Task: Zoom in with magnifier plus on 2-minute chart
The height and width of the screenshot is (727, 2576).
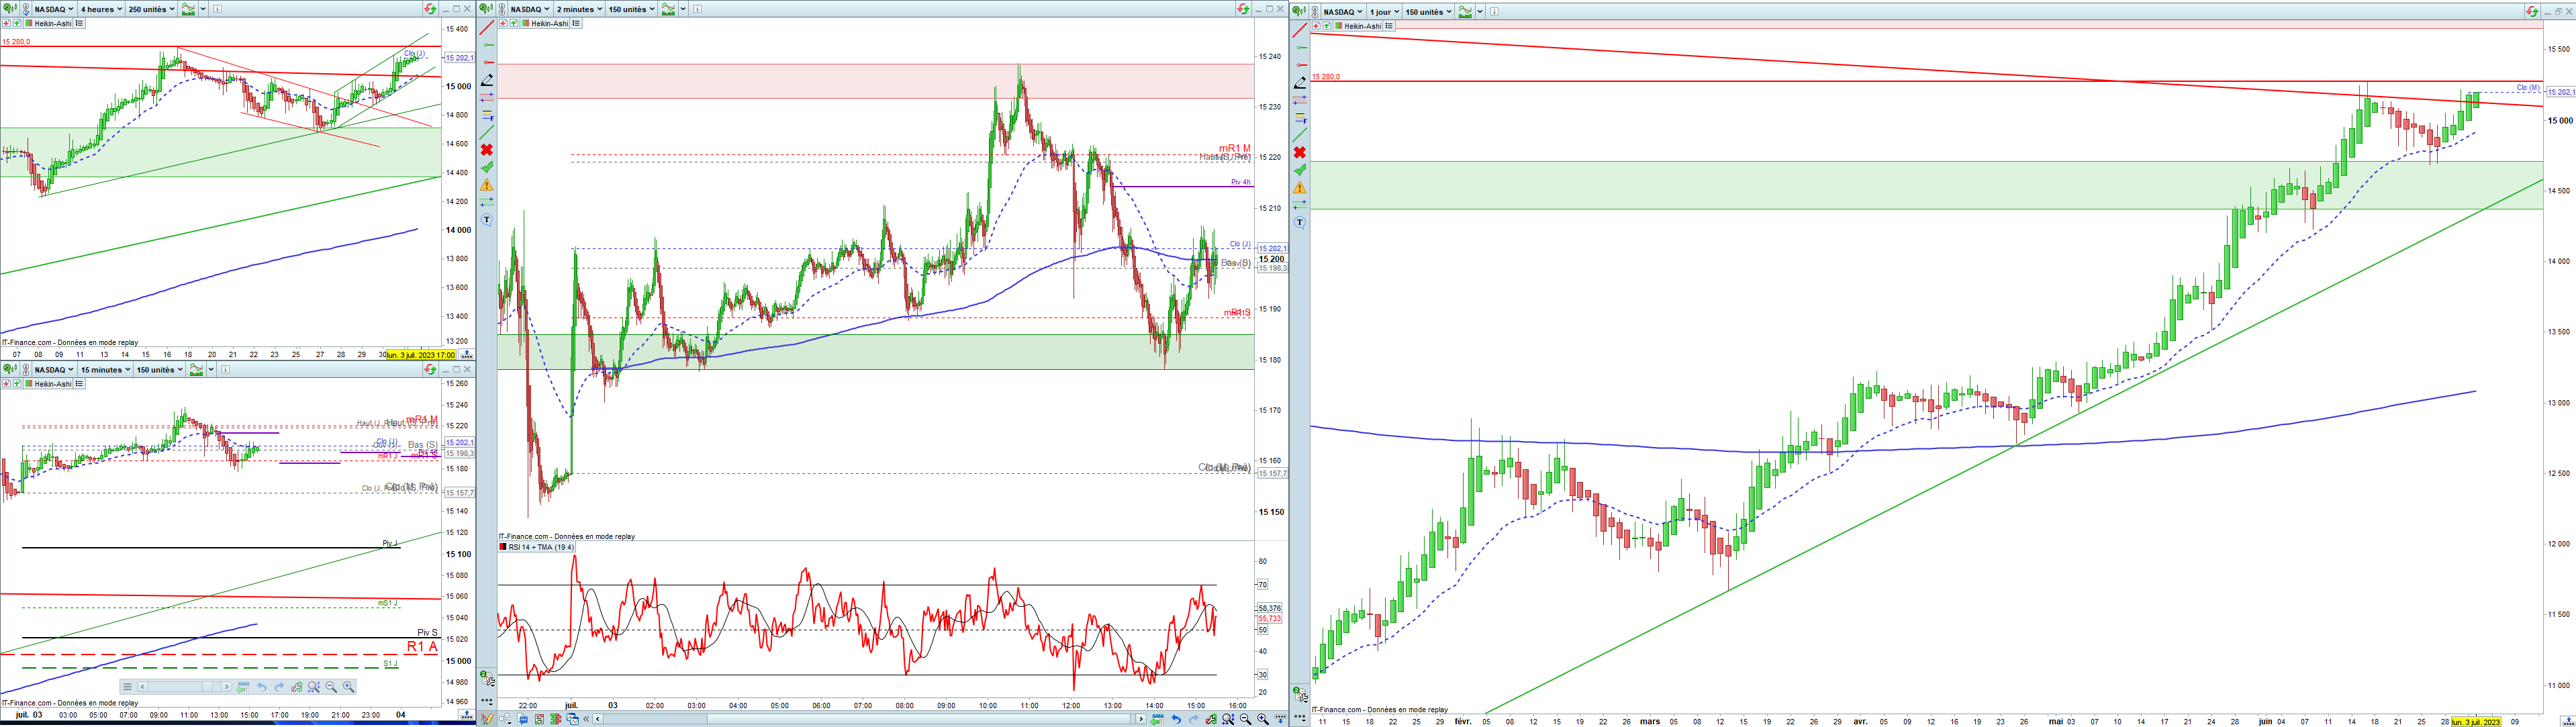Action: click(x=1263, y=719)
